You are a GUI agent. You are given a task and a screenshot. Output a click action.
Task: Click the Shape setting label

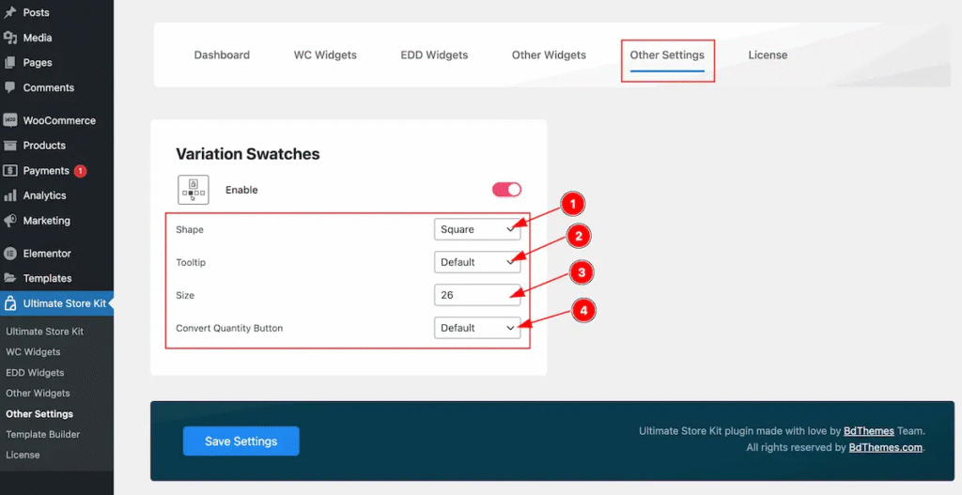click(x=190, y=230)
